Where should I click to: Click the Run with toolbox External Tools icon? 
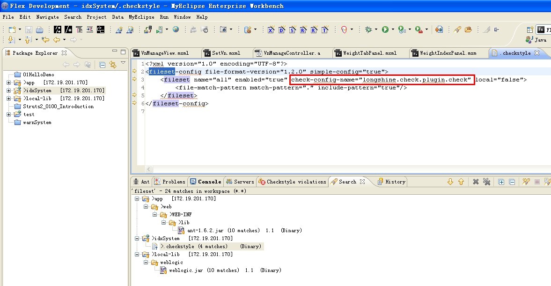pos(419,29)
